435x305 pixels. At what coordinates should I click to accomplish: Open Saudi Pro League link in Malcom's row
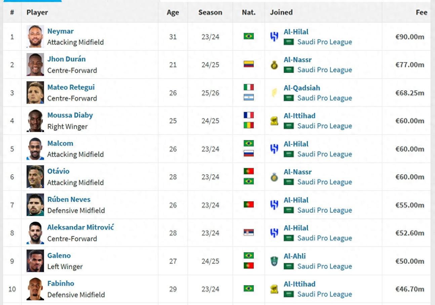pos(324,154)
